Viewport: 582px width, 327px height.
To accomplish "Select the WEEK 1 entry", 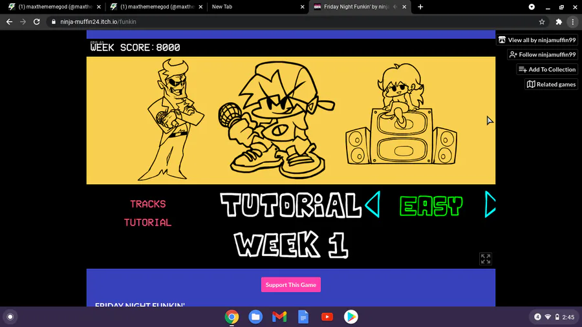I will point(291,244).
